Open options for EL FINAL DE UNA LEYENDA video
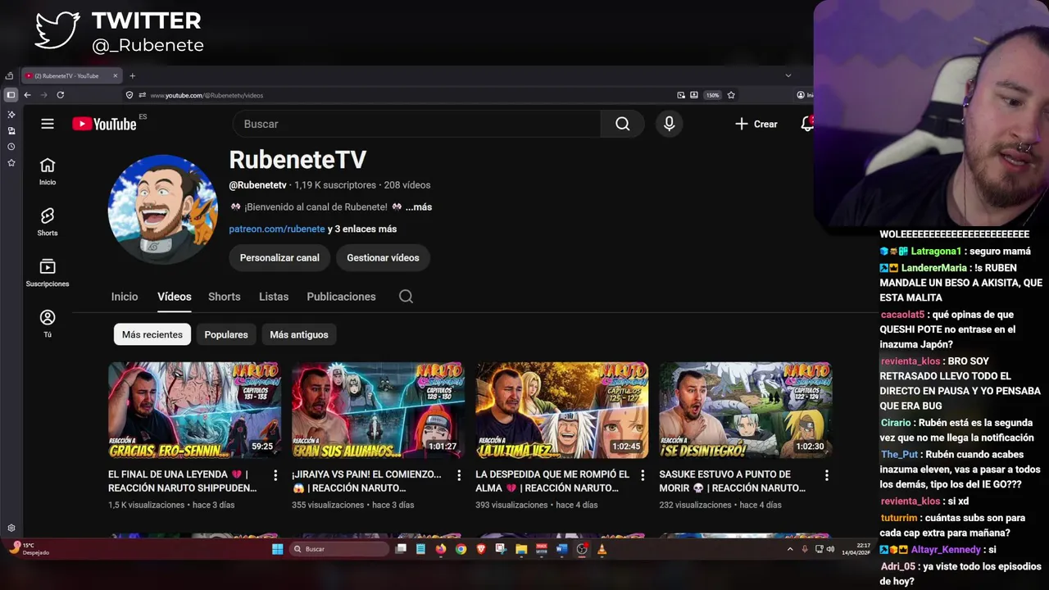This screenshot has width=1049, height=590. click(275, 475)
